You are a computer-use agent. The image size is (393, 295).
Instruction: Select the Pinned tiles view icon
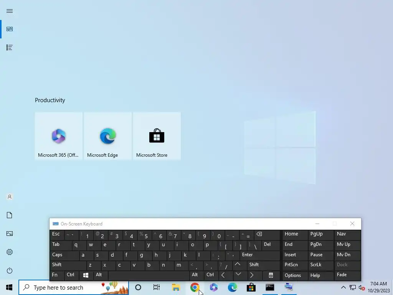[10, 29]
